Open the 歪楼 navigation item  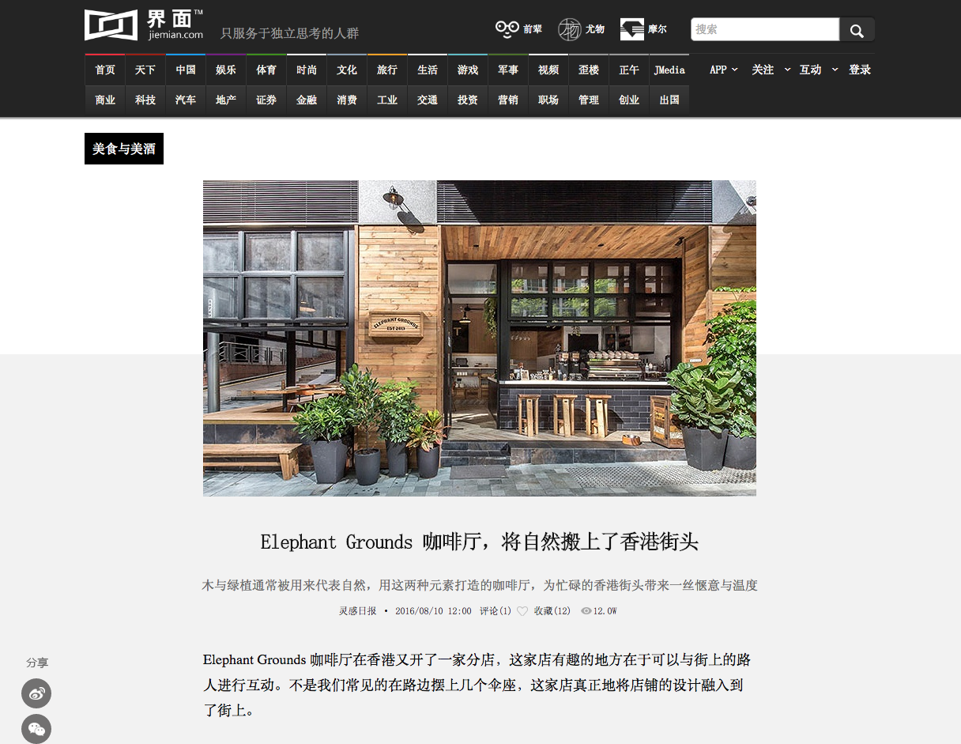pos(588,70)
